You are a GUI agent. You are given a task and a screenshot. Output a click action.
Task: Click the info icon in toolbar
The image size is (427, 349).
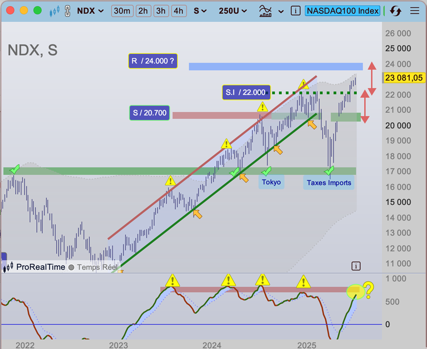pos(296,11)
